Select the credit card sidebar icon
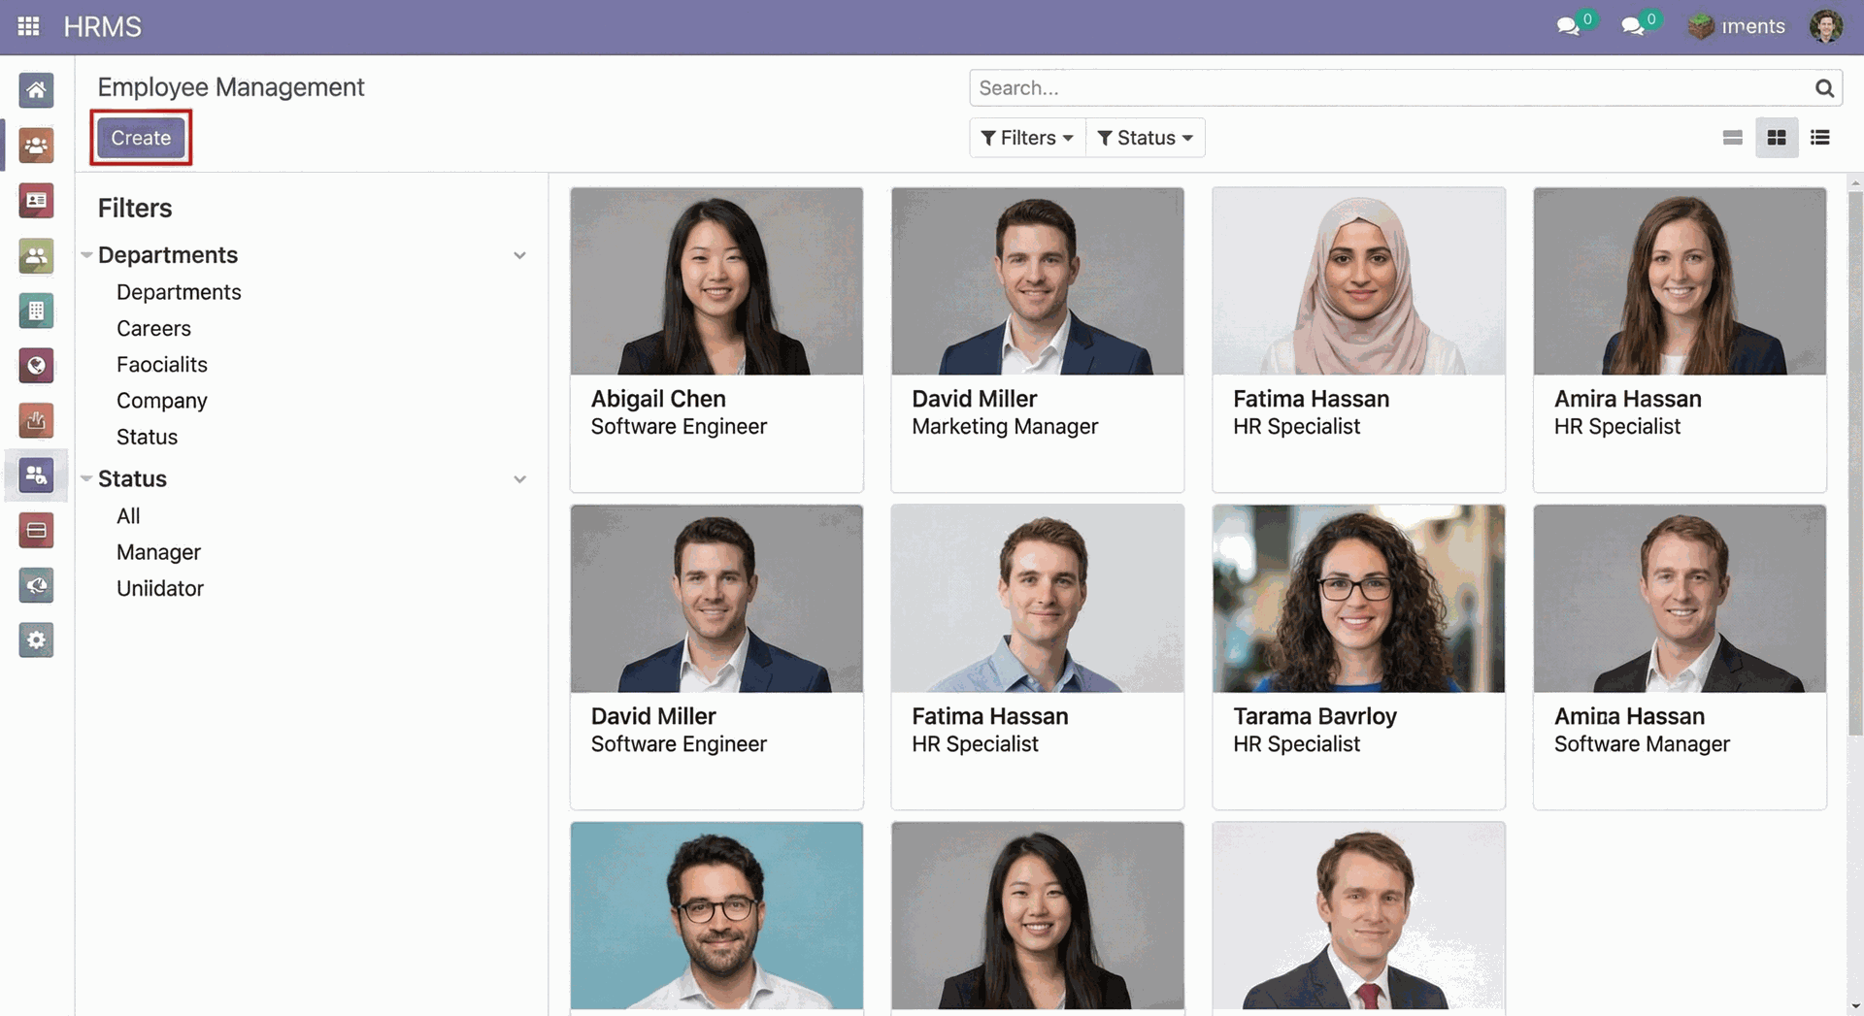The height and width of the screenshot is (1016, 1864). (x=36, y=531)
